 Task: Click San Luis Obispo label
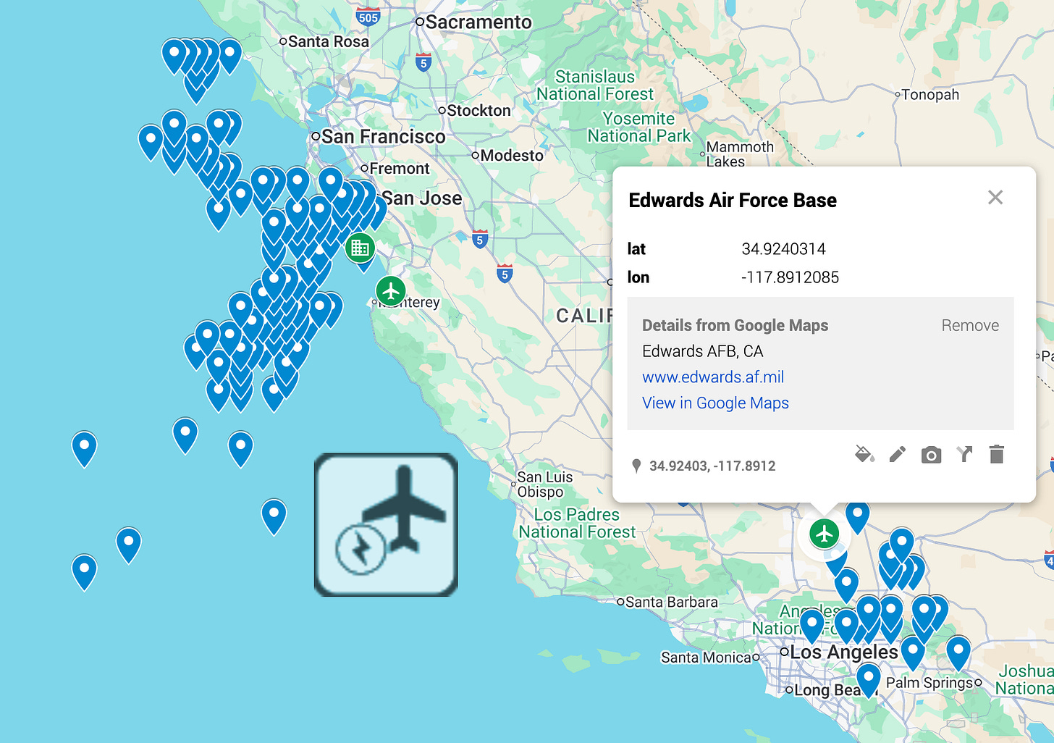[544, 484]
